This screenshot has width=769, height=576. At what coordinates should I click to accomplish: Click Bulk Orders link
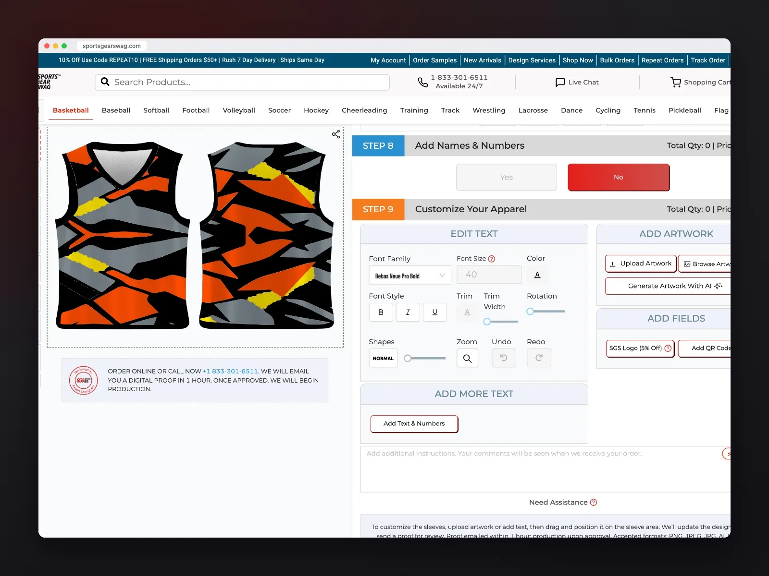pyautogui.click(x=617, y=60)
